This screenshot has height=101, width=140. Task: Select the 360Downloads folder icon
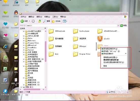tap(51, 31)
